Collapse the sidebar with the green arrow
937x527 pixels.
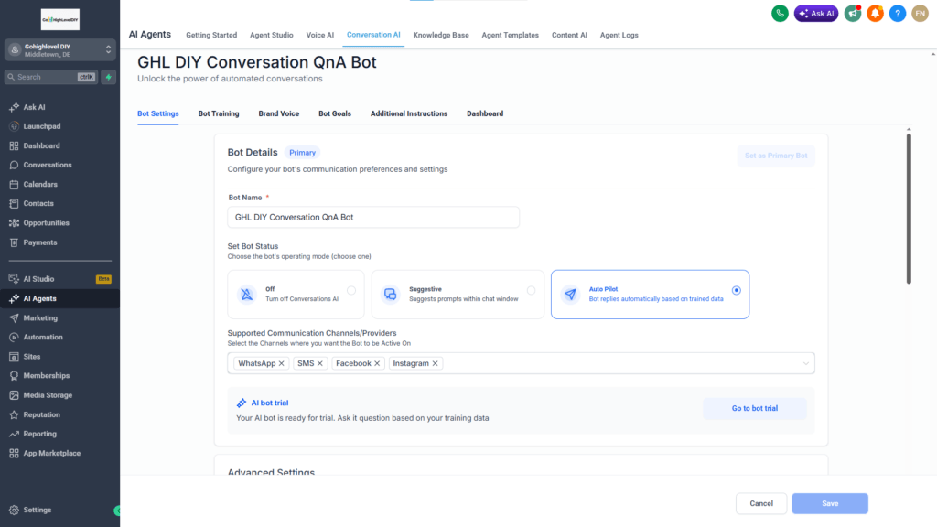(117, 511)
